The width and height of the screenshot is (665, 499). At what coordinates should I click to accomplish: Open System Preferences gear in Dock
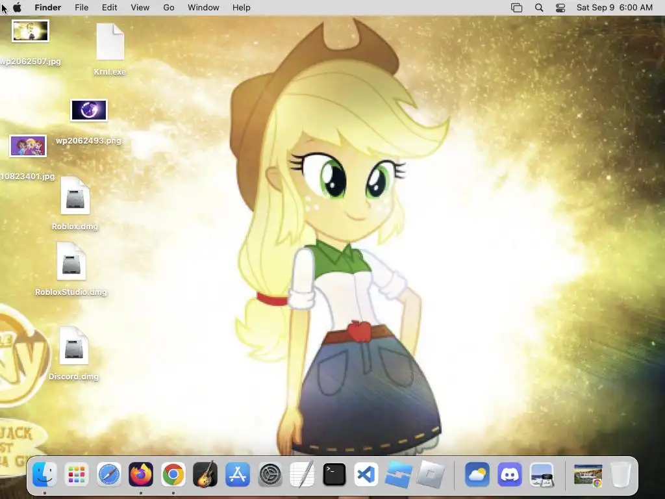pyautogui.click(x=270, y=474)
